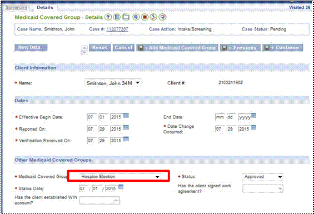Click the Cancel button
Viewport: 314px width, 214px height.
123,48
